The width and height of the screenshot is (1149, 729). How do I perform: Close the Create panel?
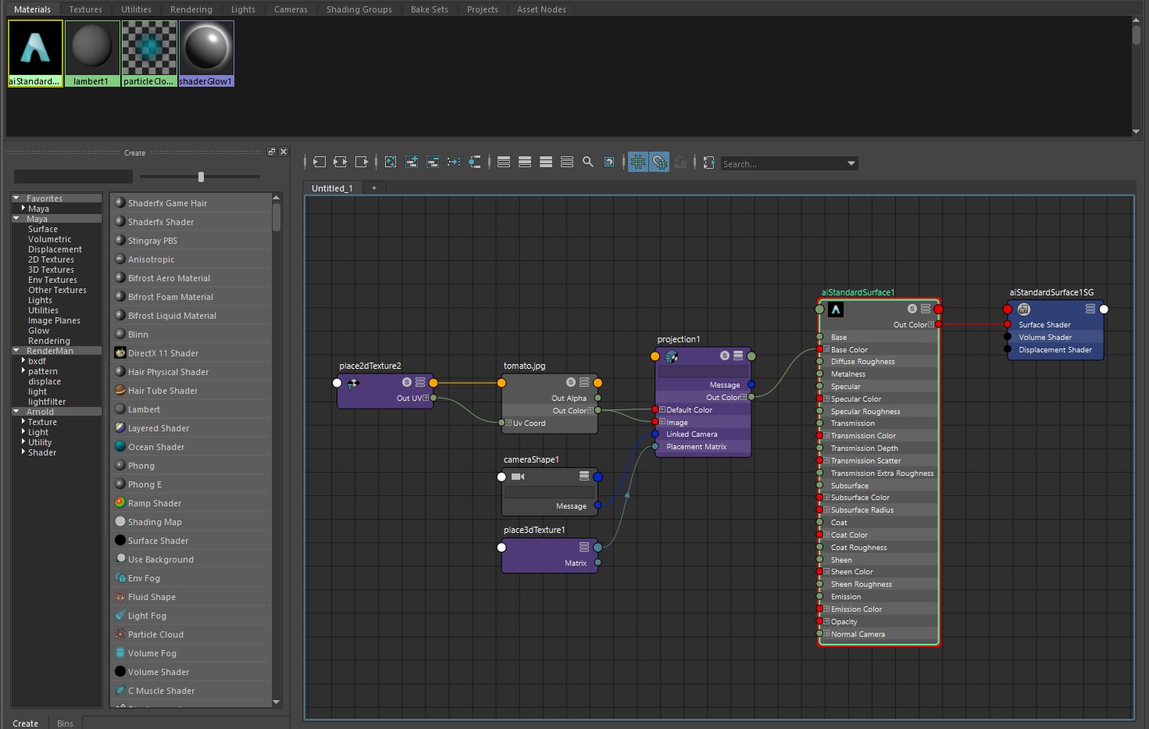coord(284,152)
